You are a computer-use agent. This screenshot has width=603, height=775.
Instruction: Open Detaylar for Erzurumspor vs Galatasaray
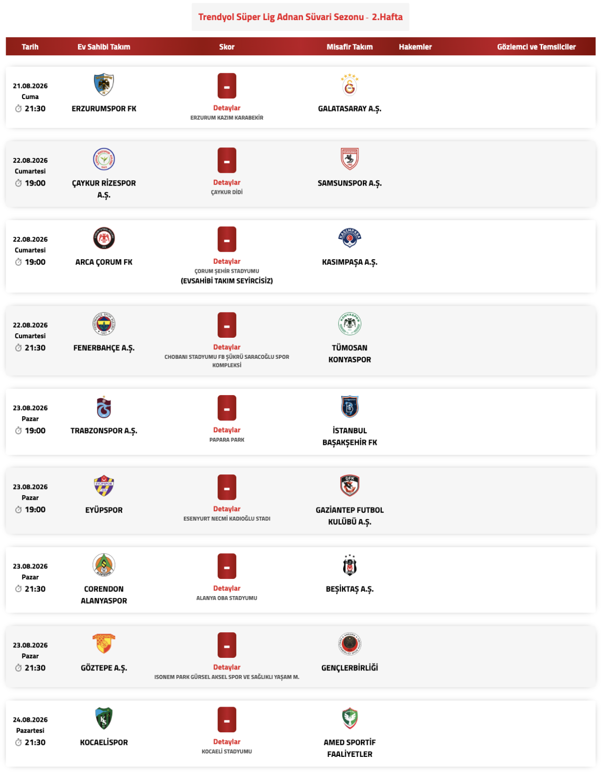tap(227, 108)
